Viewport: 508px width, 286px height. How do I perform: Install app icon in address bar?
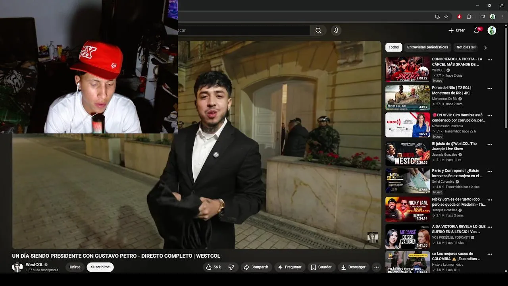pyautogui.click(x=437, y=17)
